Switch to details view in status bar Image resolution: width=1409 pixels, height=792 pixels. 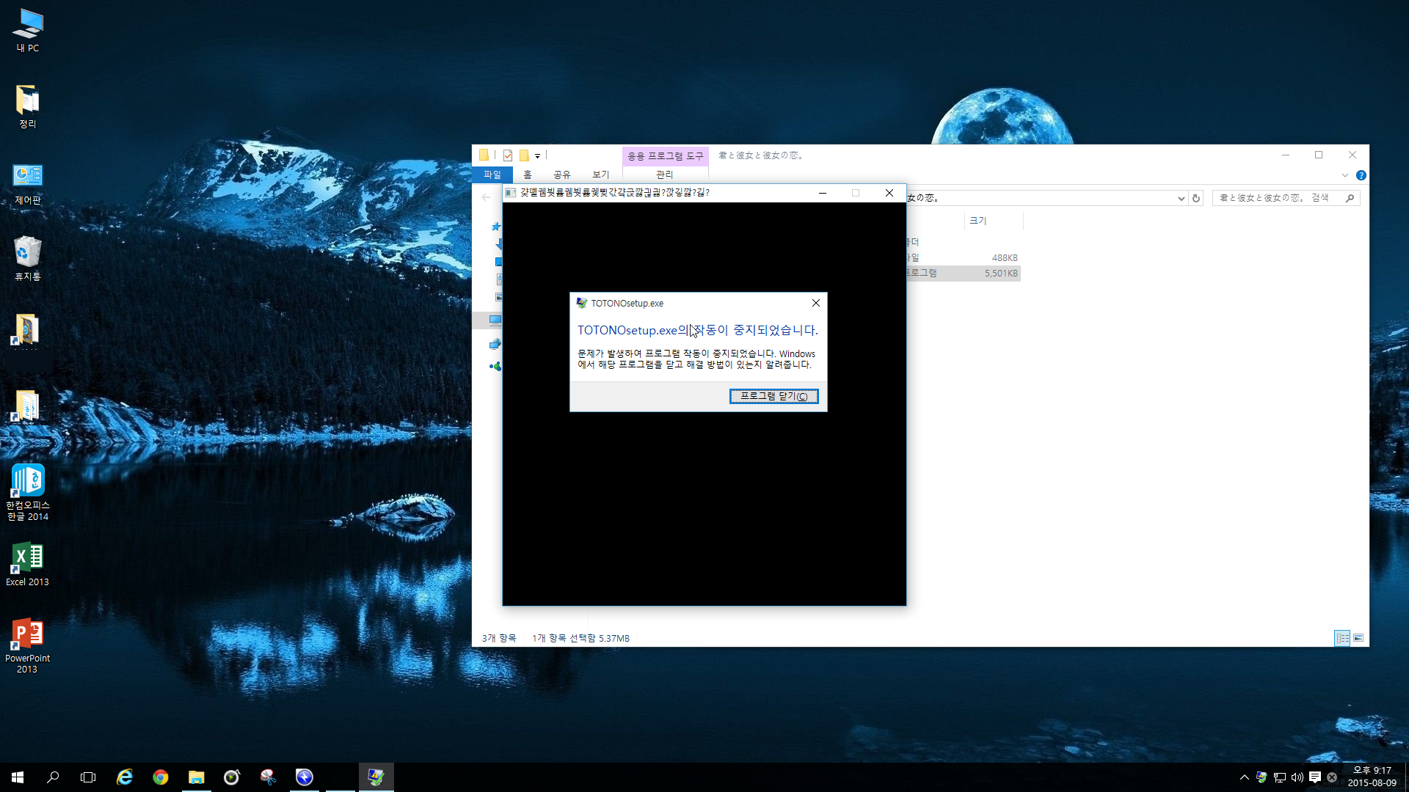click(1342, 638)
